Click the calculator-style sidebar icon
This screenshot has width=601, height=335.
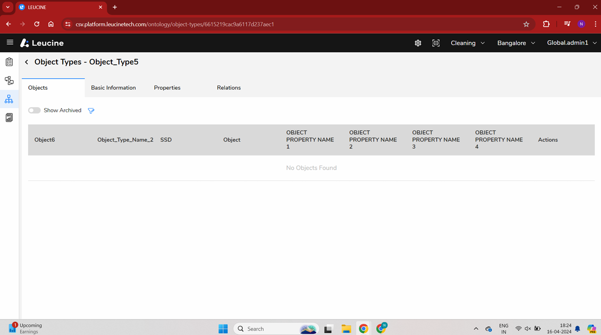click(9, 117)
